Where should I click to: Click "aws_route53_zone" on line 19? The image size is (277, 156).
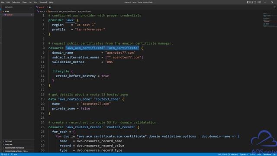[75, 99]
